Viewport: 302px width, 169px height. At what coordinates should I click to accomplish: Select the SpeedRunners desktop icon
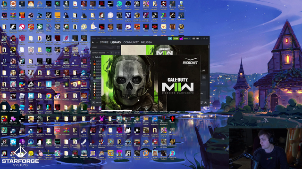(x=40, y=15)
